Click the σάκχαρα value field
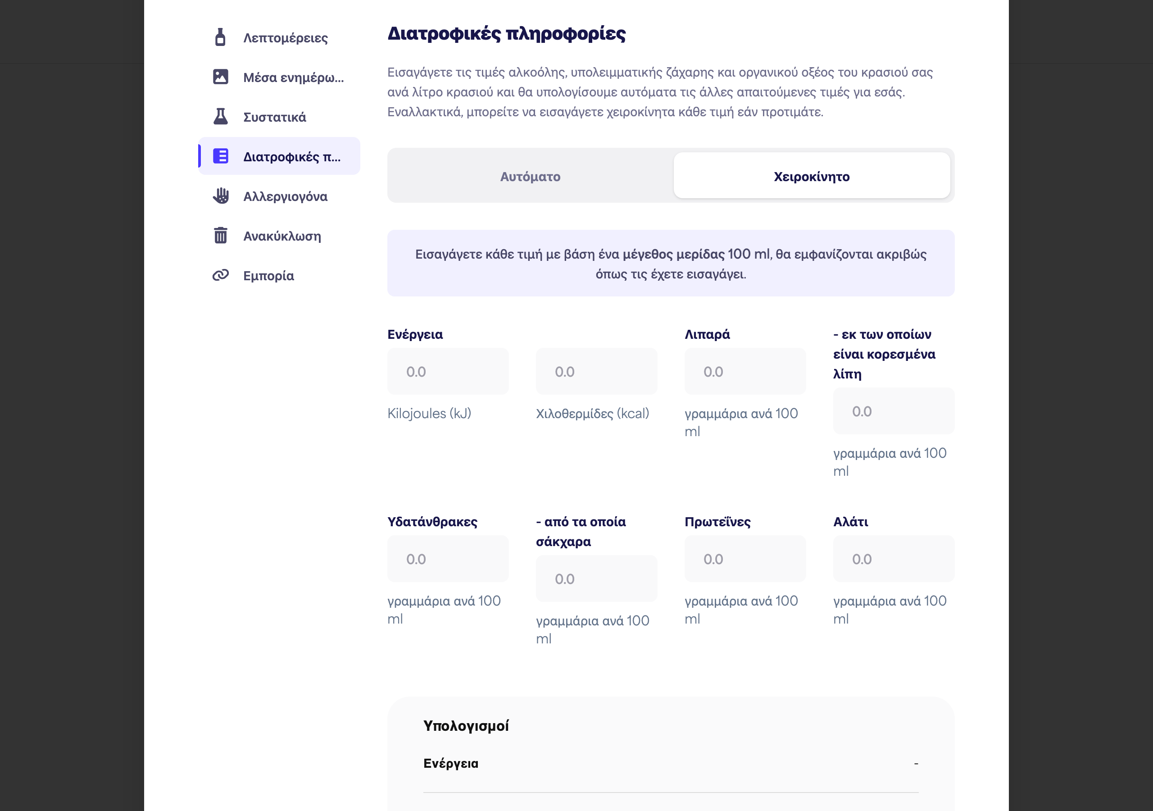 (x=597, y=579)
